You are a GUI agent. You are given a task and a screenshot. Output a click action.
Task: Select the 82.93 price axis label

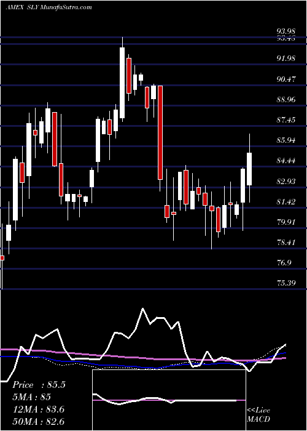(286, 182)
